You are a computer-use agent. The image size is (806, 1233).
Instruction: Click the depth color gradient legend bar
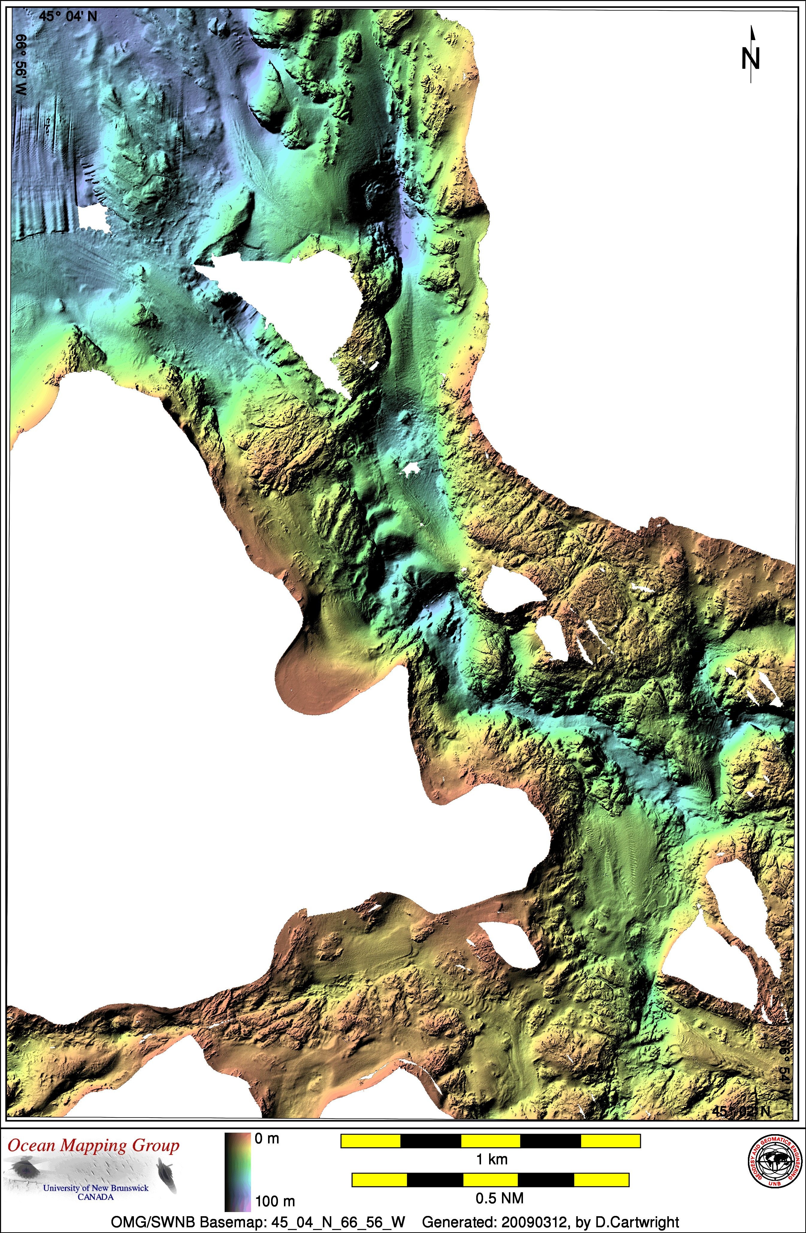coord(238,1172)
